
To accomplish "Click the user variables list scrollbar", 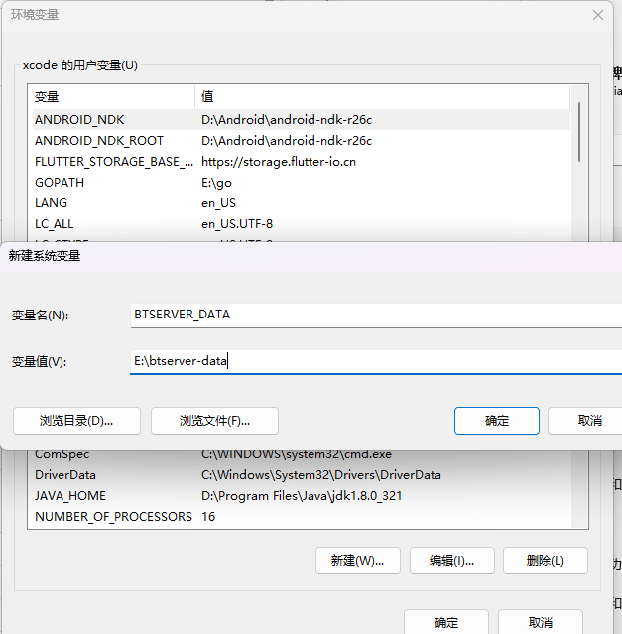I will [x=579, y=132].
